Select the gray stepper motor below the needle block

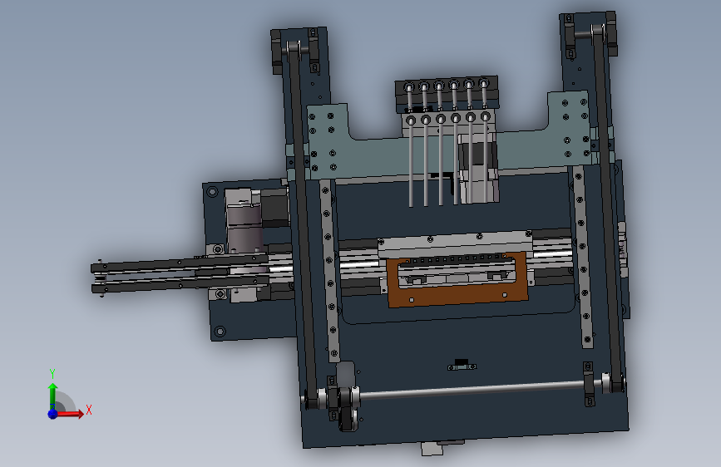coord(477,168)
